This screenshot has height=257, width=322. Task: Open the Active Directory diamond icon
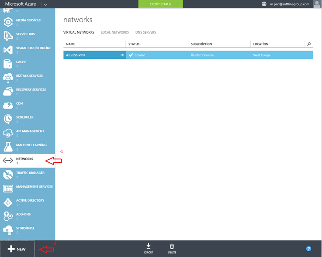point(8,202)
